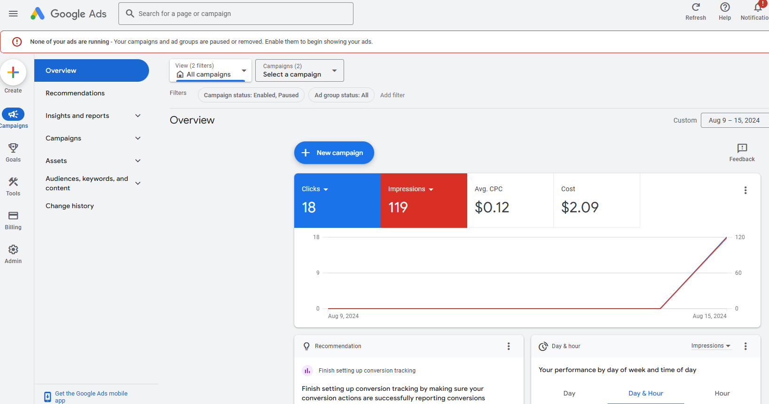Click the Recommendation lightbulb icon
This screenshot has height=404, width=769.
pos(306,346)
